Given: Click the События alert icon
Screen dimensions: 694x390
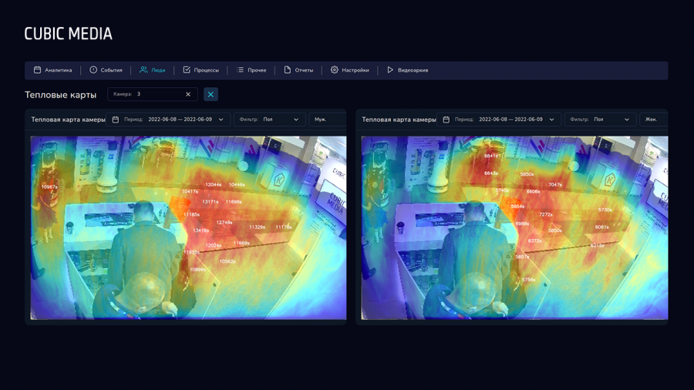Looking at the screenshot, I should click(x=93, y=70).
